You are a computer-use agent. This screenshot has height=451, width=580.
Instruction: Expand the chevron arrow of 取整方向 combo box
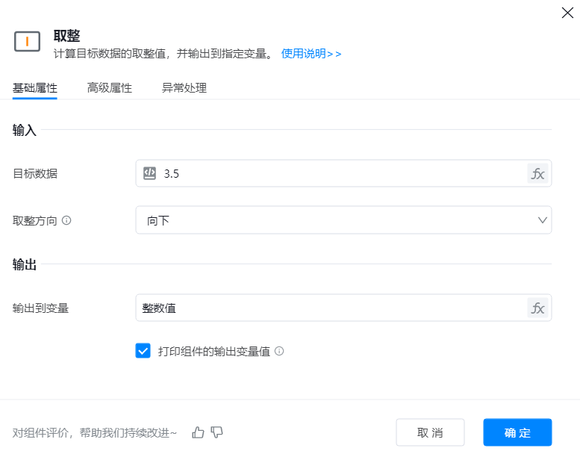tap(543, 220)
